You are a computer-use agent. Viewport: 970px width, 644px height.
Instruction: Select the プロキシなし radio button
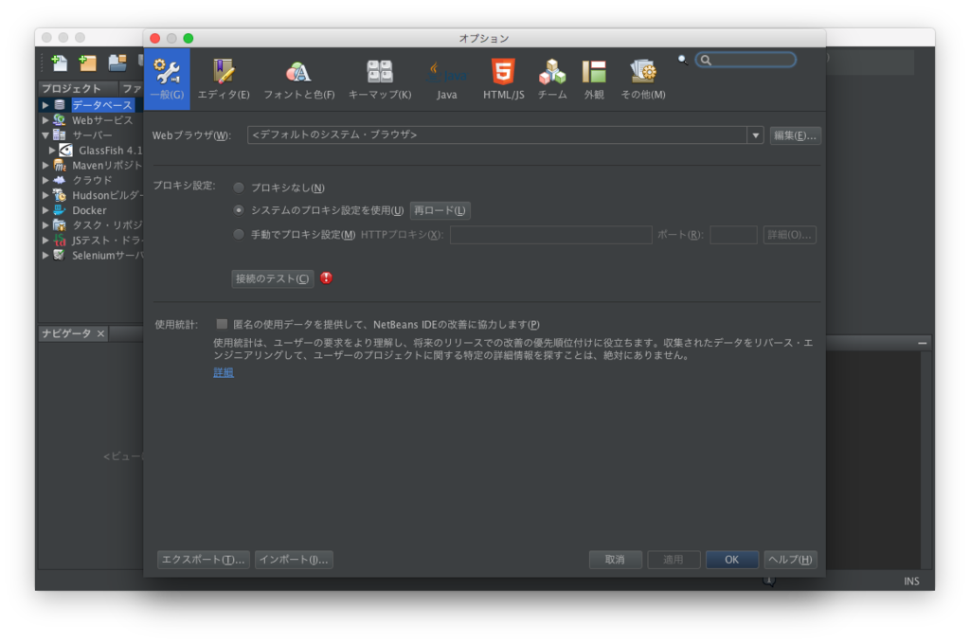pos(238,187)
